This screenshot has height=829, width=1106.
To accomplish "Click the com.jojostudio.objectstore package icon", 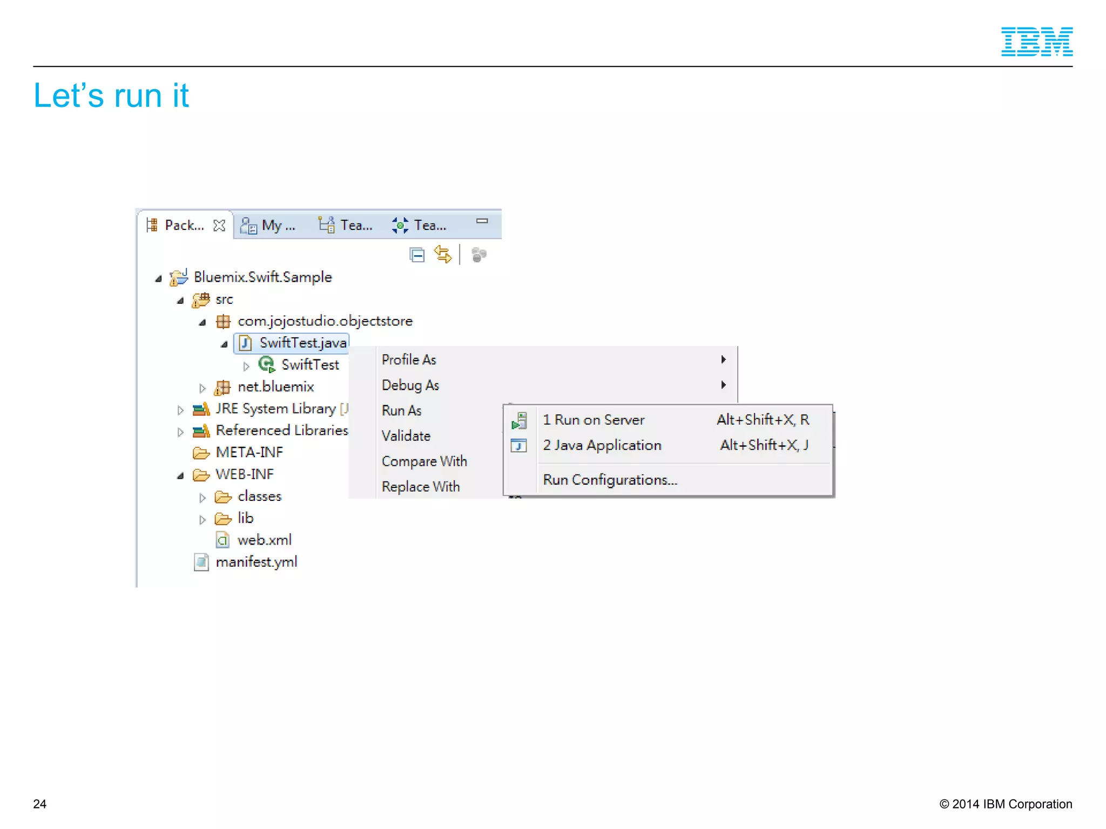I will click(x=223, y=322).
